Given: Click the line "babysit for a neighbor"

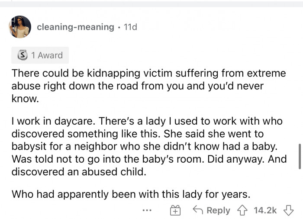Looking at the screenshot, I should coord(145,146).
